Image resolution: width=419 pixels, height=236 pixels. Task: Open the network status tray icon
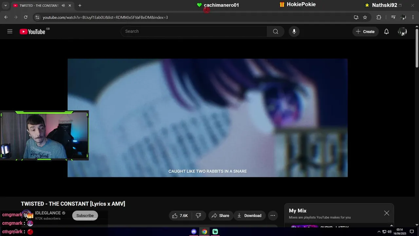pyautogui.click(x=384, y=232)
